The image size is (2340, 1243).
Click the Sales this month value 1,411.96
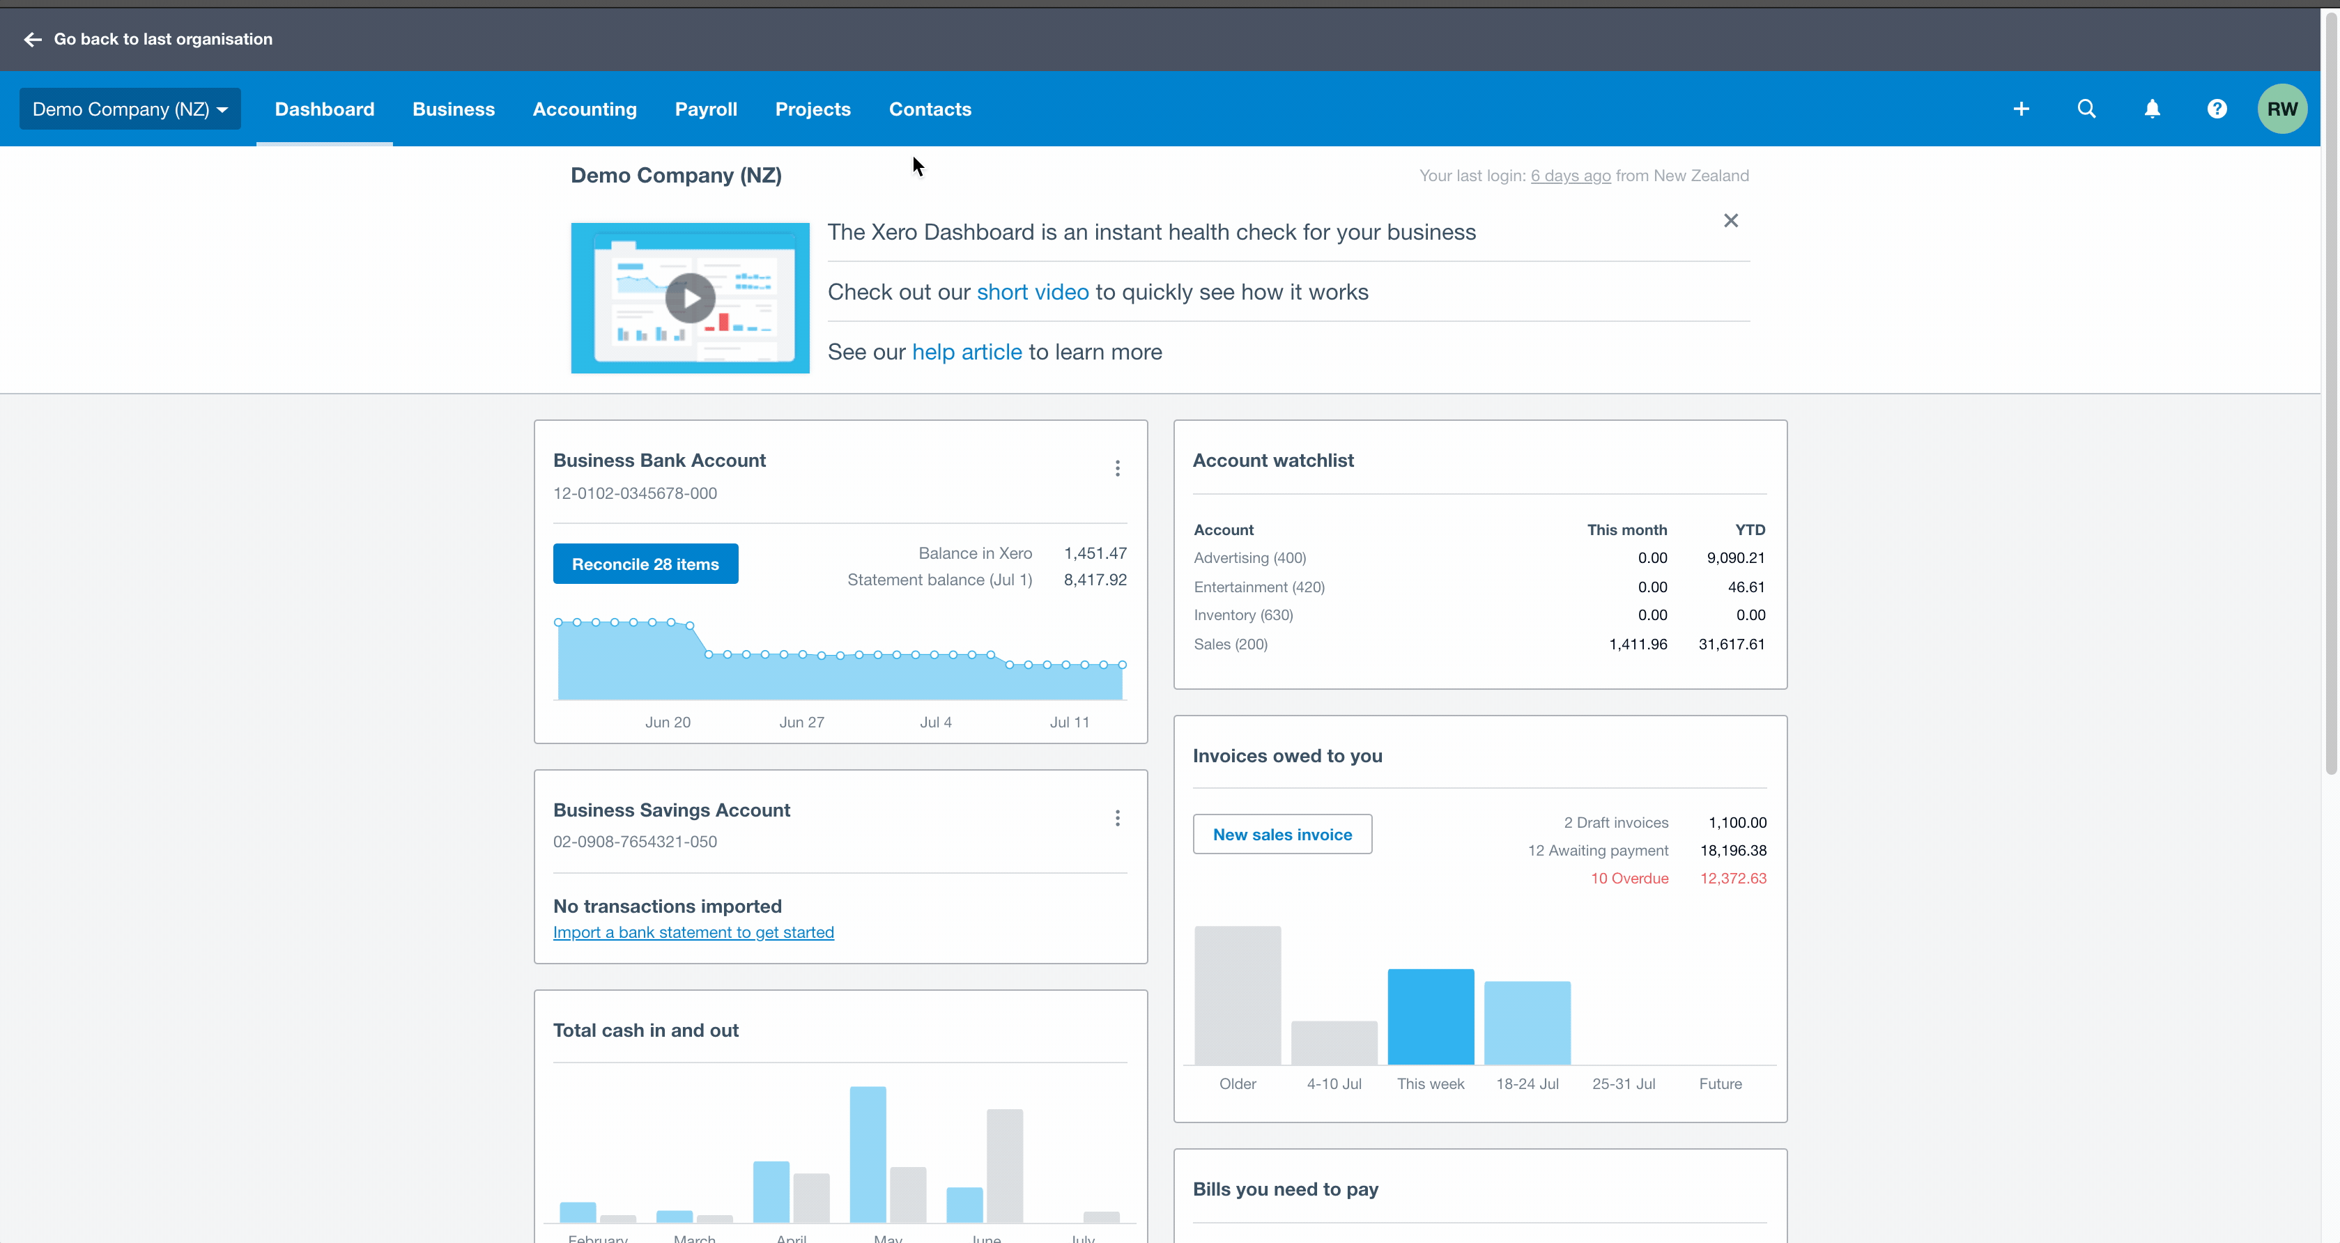coord(1638,644)
